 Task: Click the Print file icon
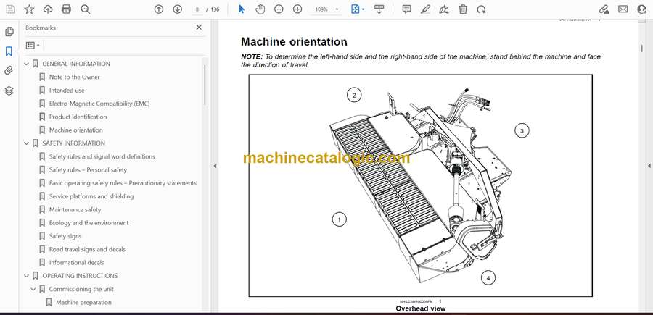[x=67, y=9]
